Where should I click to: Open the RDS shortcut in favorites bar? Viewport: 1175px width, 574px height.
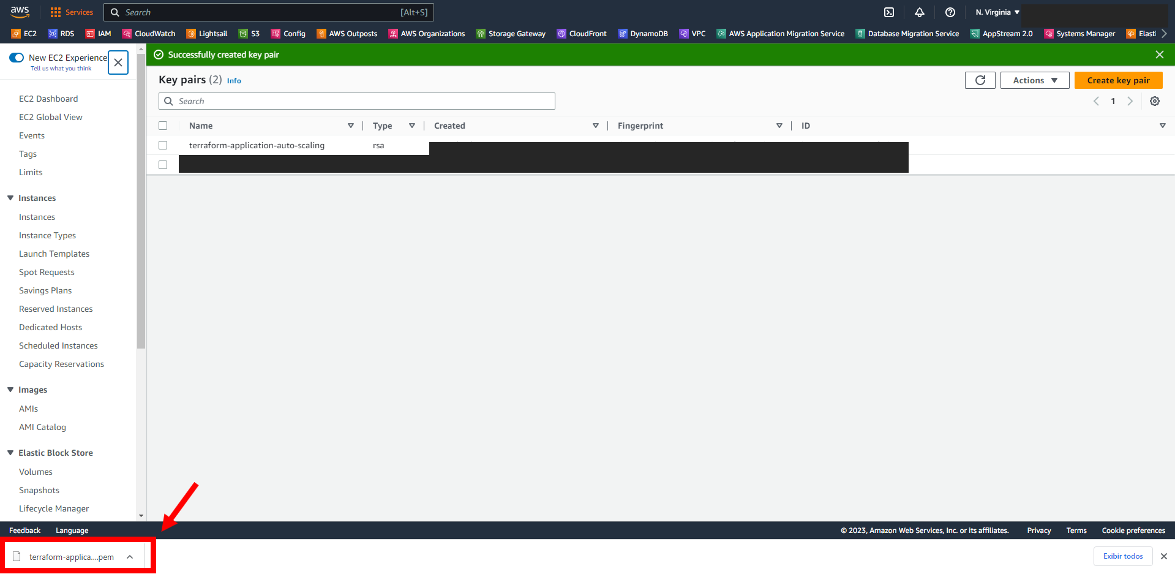pos(61,34)
